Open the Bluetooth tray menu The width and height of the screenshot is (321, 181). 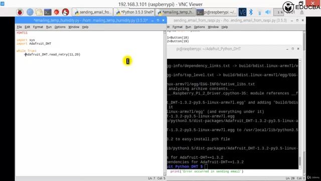(x=251, y=12)
